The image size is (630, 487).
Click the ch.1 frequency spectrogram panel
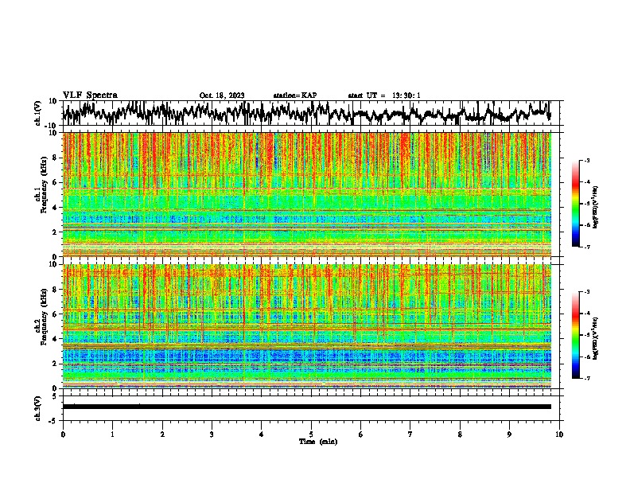307,194
